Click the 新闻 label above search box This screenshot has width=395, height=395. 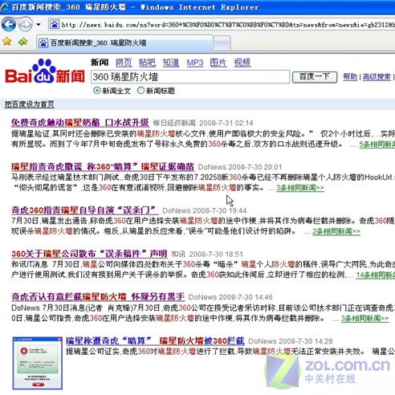(x=100, y=63)
